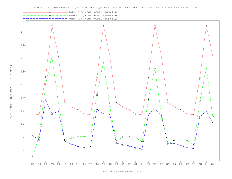
Task: Click red line peak marker at hour 33
Action: pyautogui.click(x=103, y=26)
